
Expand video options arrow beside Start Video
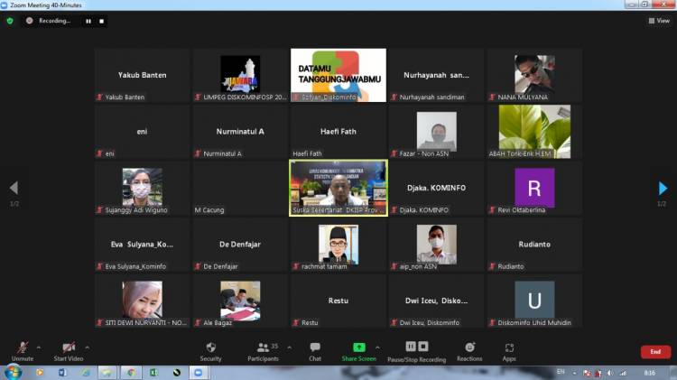coord(87,347)
